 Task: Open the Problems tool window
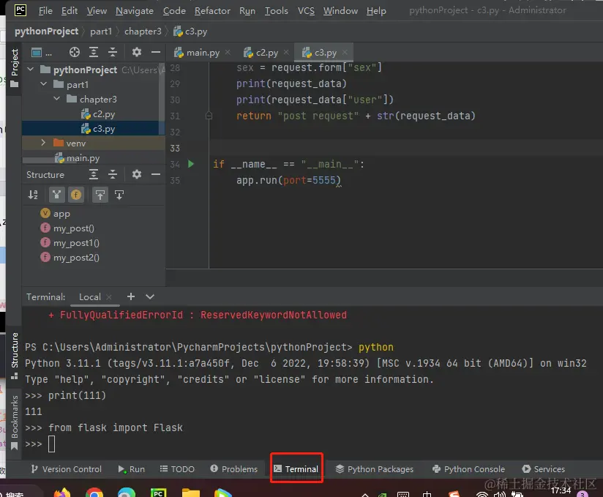point(234,469)
